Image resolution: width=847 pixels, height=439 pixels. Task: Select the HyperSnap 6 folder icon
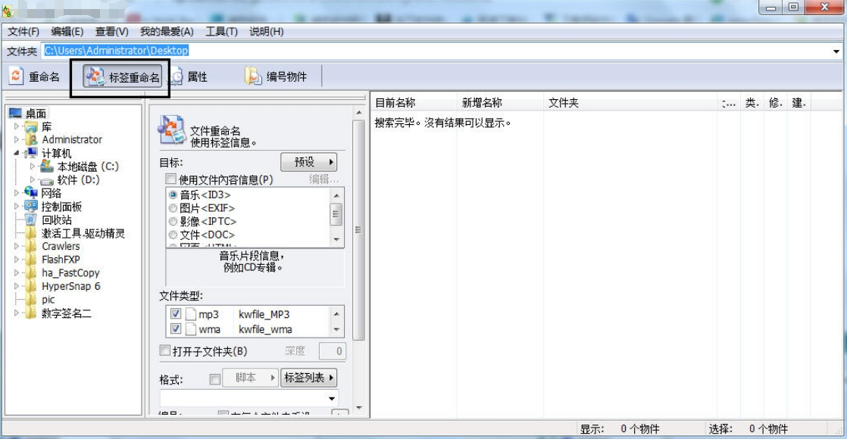click(x=31, y=286)
